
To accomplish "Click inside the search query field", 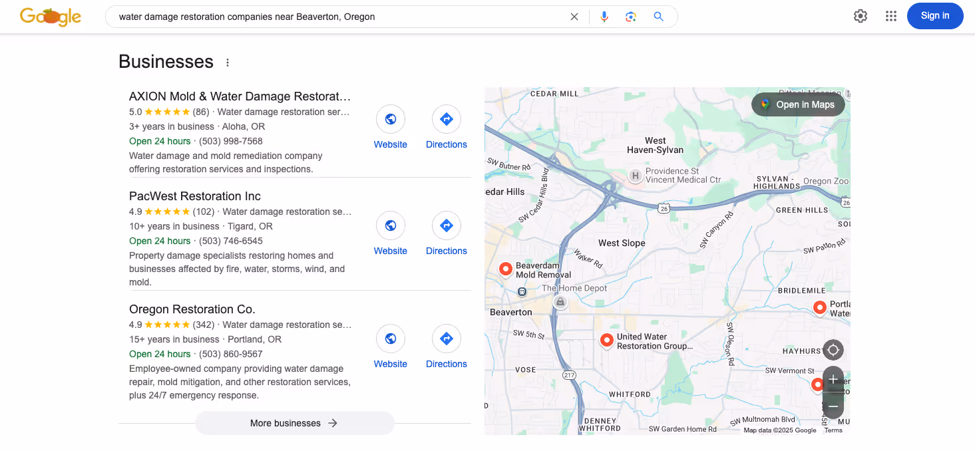I will pos(333,16).
